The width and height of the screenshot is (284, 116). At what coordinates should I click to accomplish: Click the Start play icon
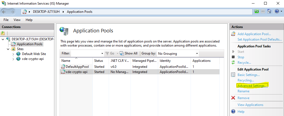(x=233, y=52)
